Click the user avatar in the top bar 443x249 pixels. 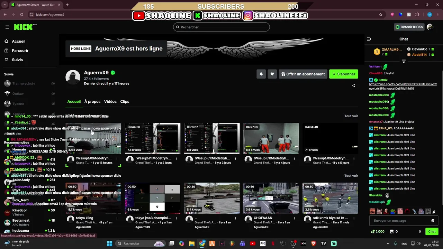(430, 27)
